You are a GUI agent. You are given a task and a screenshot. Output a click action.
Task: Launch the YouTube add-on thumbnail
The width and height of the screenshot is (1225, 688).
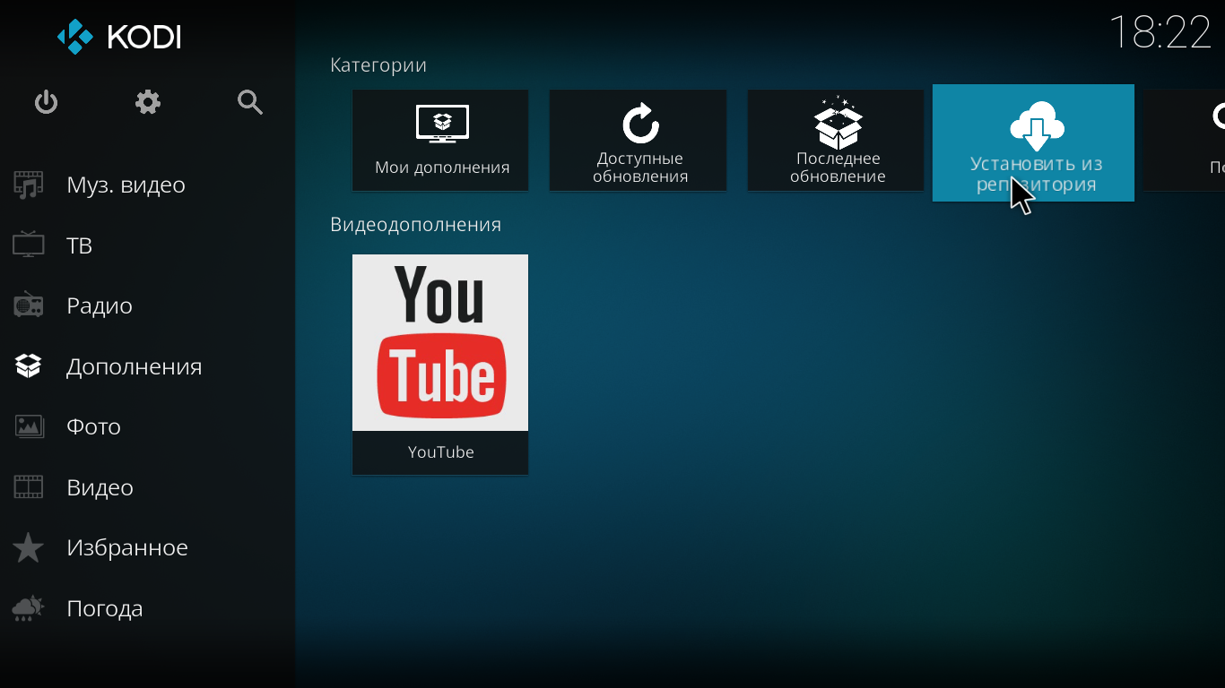(x=440, y=342)
